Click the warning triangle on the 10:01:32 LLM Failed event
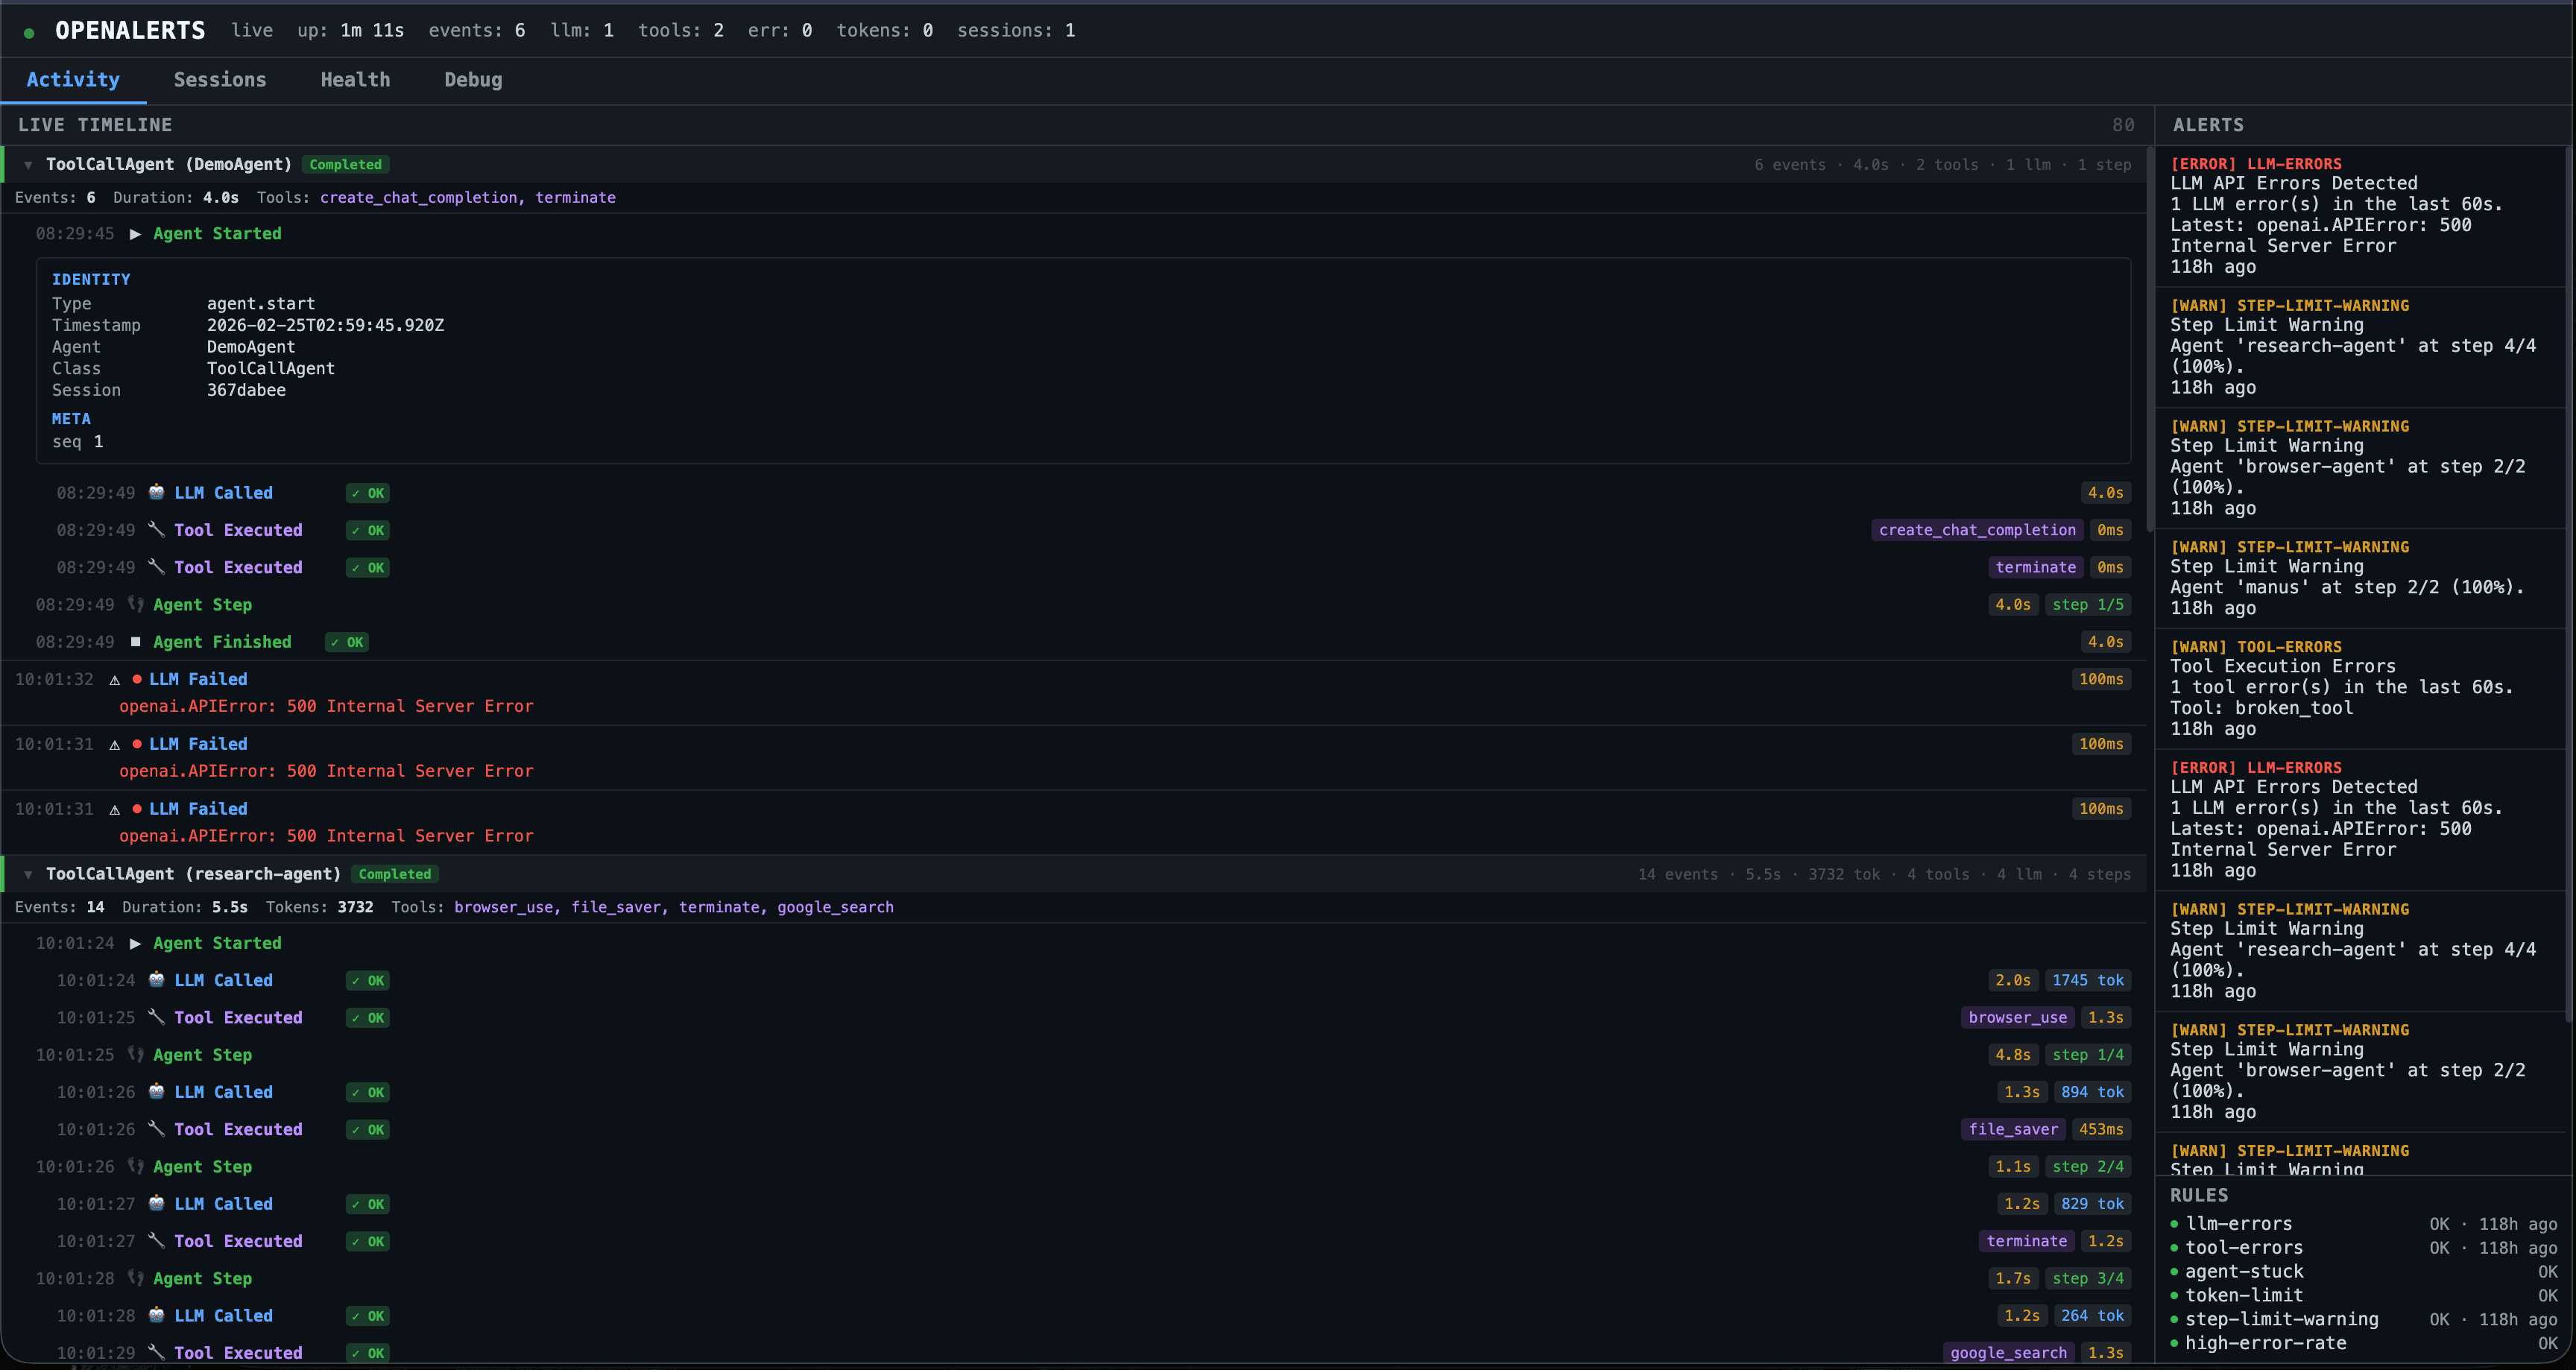 click(x=115, y=679)
